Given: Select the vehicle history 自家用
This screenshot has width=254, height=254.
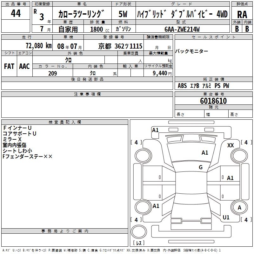Looking at the screenshot, I should click(68, 29).
